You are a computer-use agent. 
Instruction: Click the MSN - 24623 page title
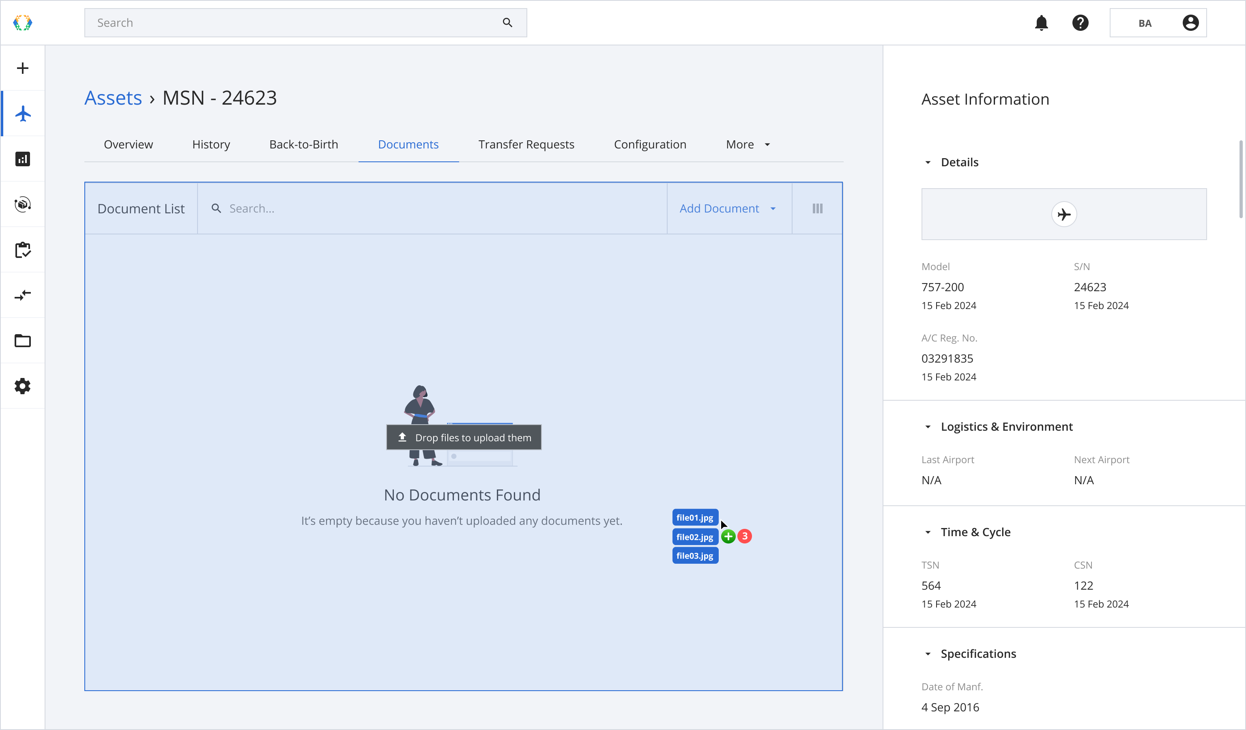(x=219, y=98)
